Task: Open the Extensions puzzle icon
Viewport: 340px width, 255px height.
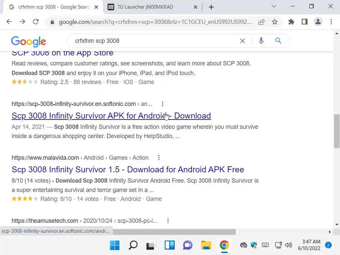Action: [291, 22]
